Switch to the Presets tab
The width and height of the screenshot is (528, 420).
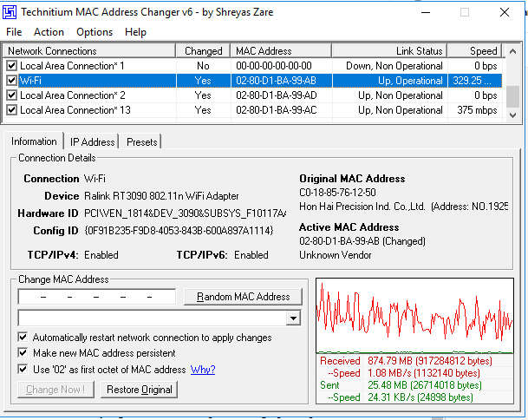point(142,142)
